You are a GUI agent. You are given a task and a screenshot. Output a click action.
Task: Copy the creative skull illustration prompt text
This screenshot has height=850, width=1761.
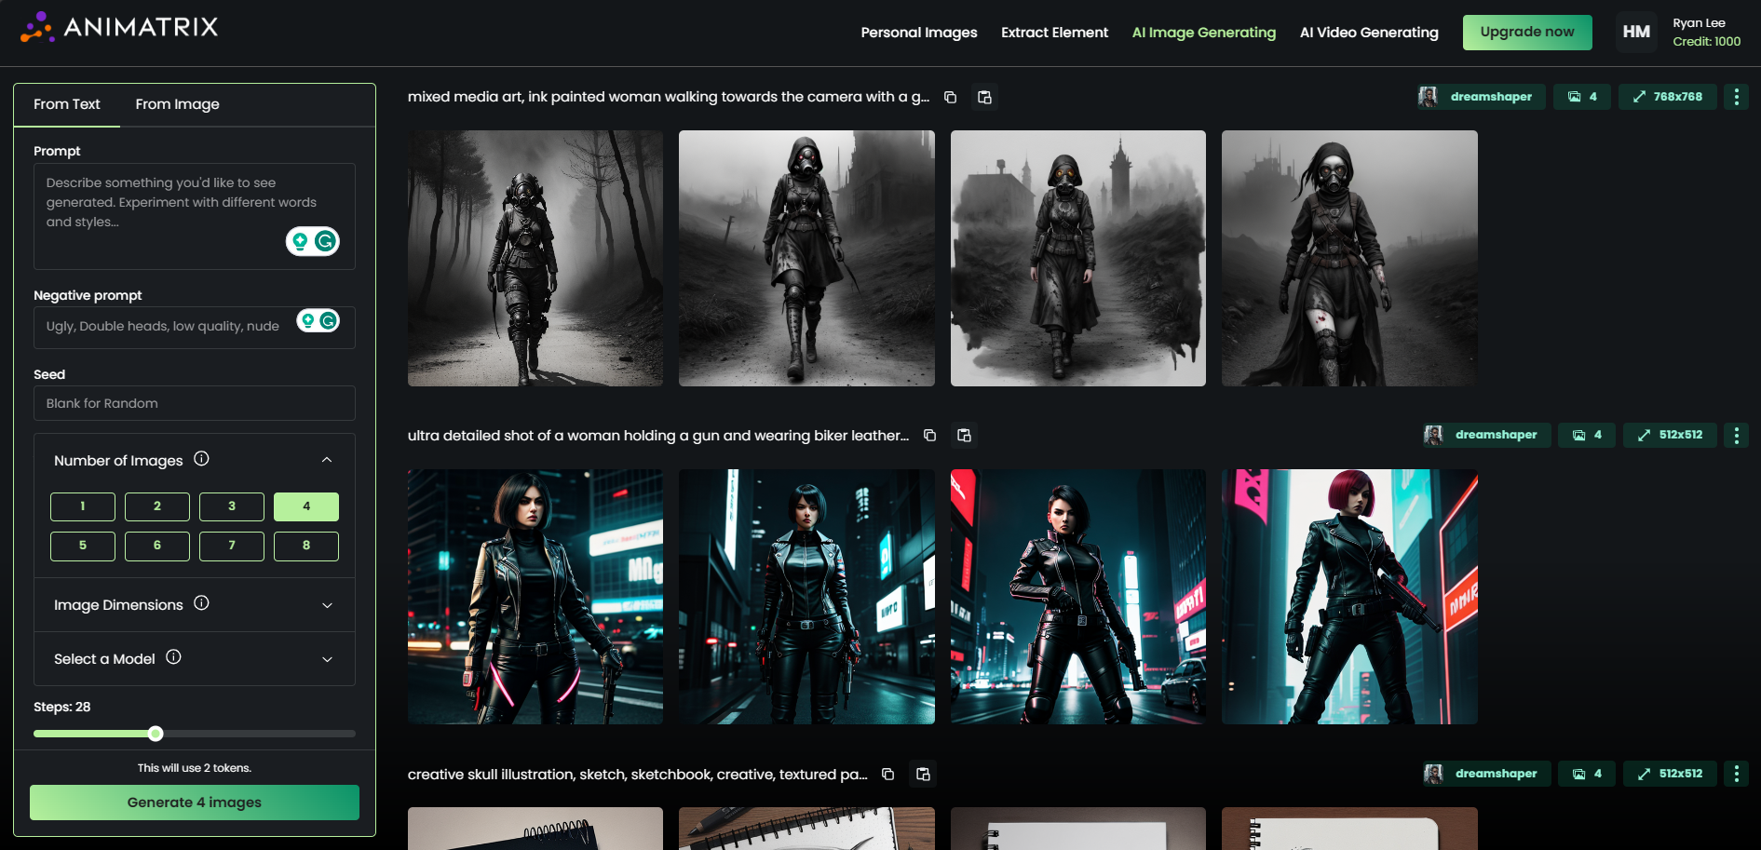(888, 774)
